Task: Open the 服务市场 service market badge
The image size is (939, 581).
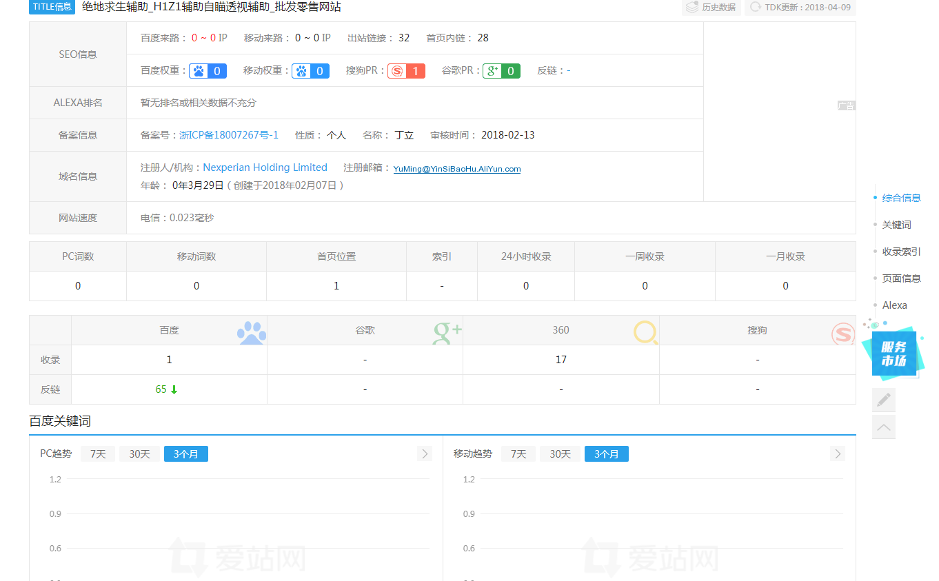Action: coord(893,354)
